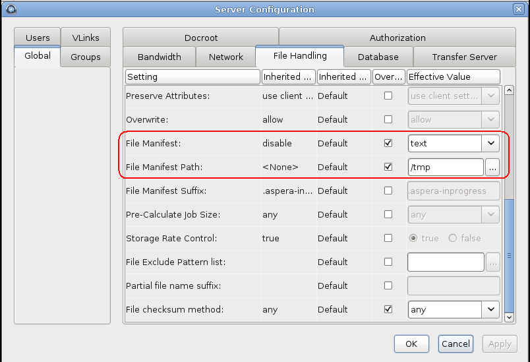This screenshot has width=530, height=362.
Task: Open the Transfer Server tab
Action: (464, 57)
